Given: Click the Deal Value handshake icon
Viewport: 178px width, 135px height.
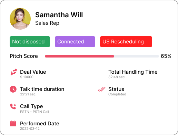Looking at the screenshot, I should (14, 72).
